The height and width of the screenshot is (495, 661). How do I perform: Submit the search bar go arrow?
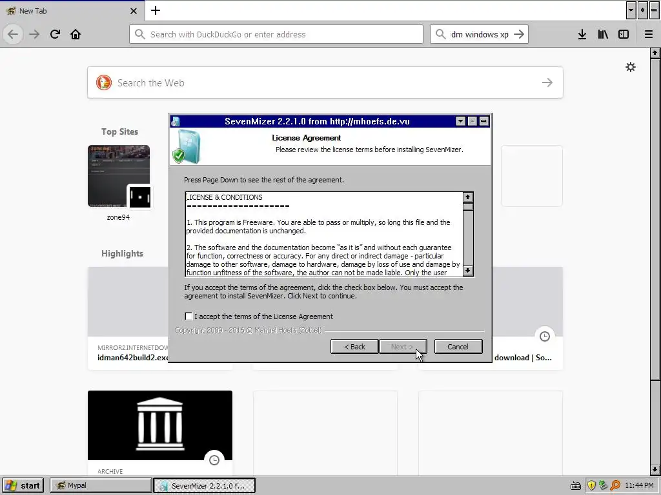[519, 34]
